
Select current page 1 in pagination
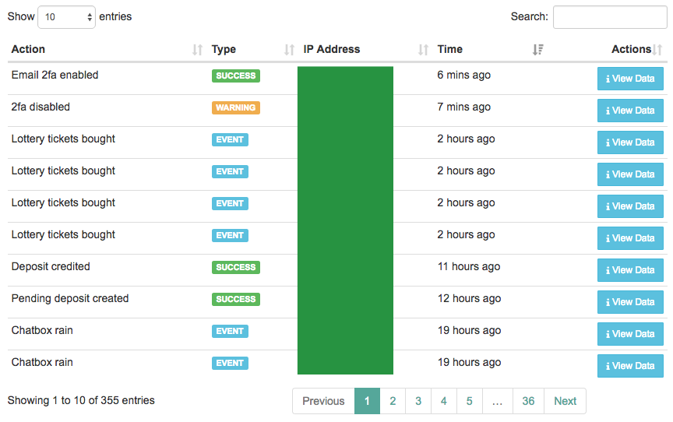click(x=367, y=401)
